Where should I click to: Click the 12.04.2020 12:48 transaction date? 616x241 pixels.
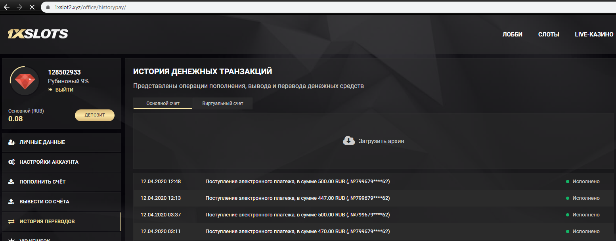[x=161, y=182]
